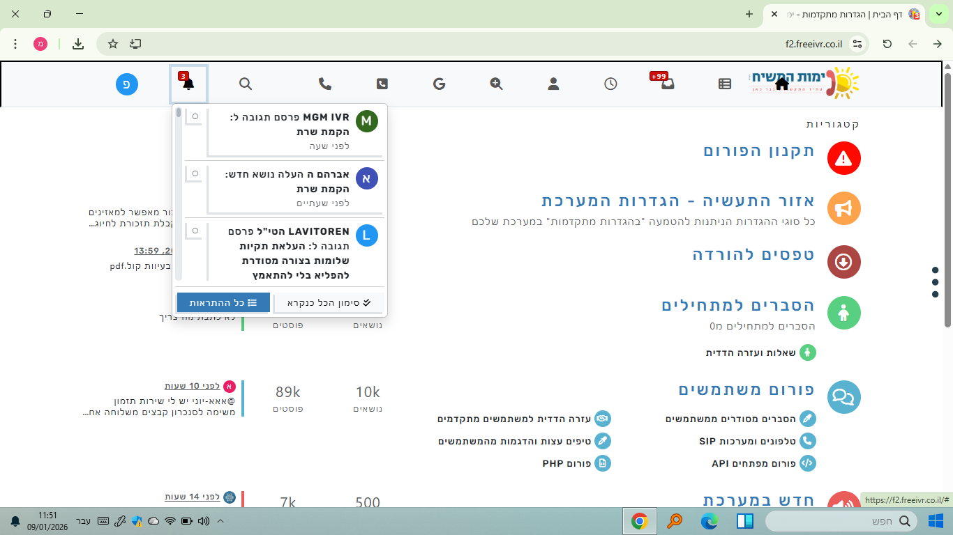Open the Chrome three-dot menu
Screen dimensions: 953x535
(15, 43)
